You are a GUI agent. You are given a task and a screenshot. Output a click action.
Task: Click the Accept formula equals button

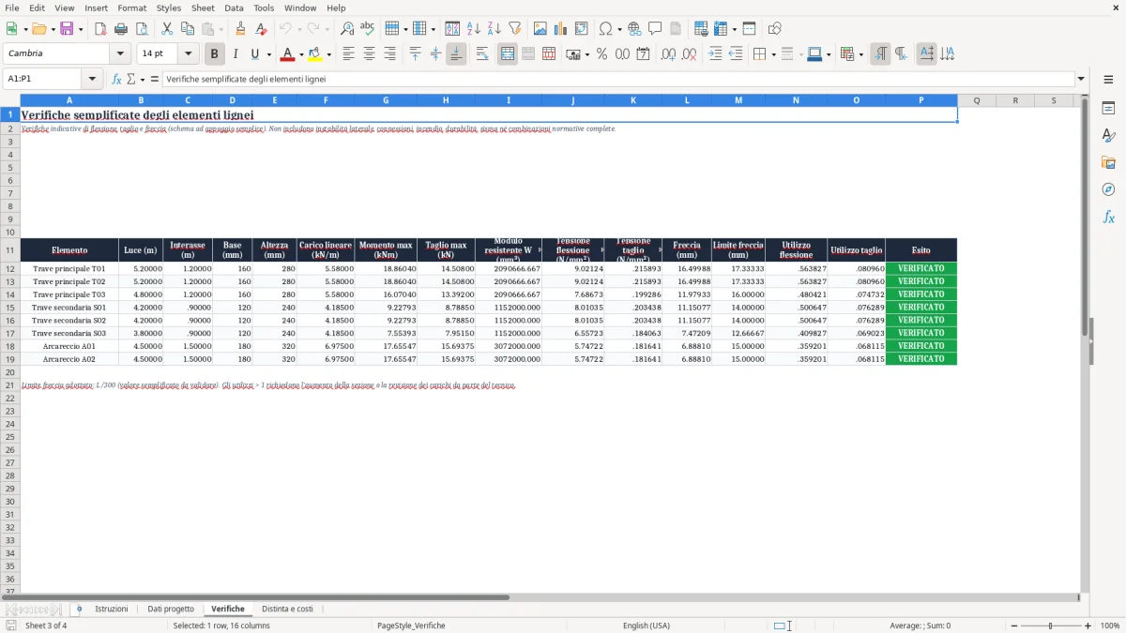coord(155,79)
